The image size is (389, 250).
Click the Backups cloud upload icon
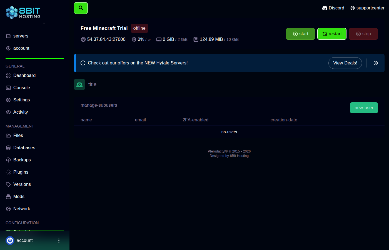point(8,160)
